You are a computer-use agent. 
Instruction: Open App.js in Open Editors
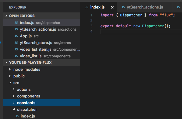point(42,36)
